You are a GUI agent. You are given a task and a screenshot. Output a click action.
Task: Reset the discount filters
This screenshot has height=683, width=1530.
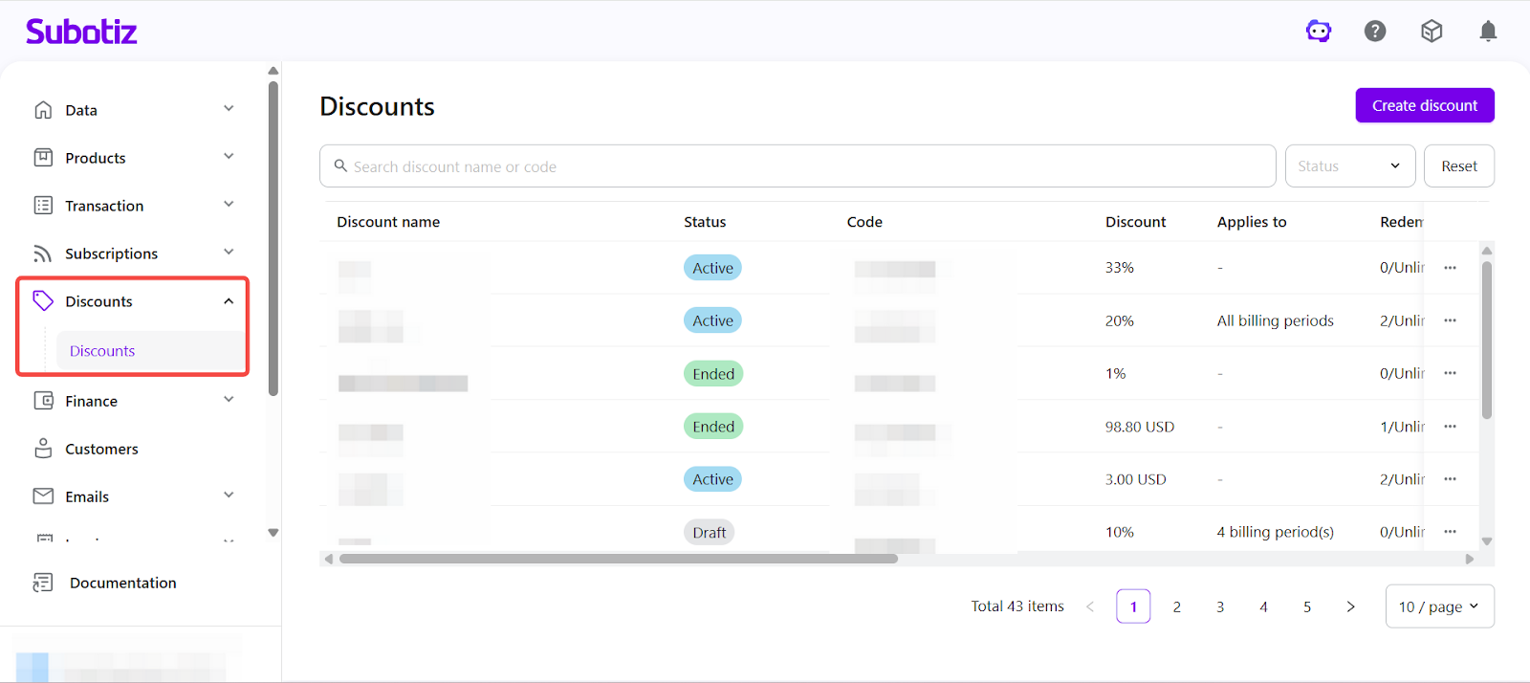point(1458,166)
